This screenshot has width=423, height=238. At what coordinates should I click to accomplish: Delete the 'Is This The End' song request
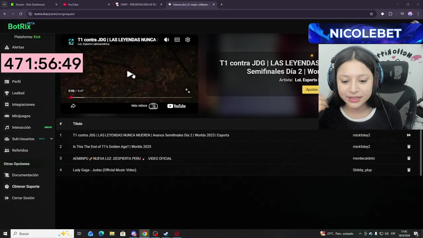pos(409,147)
